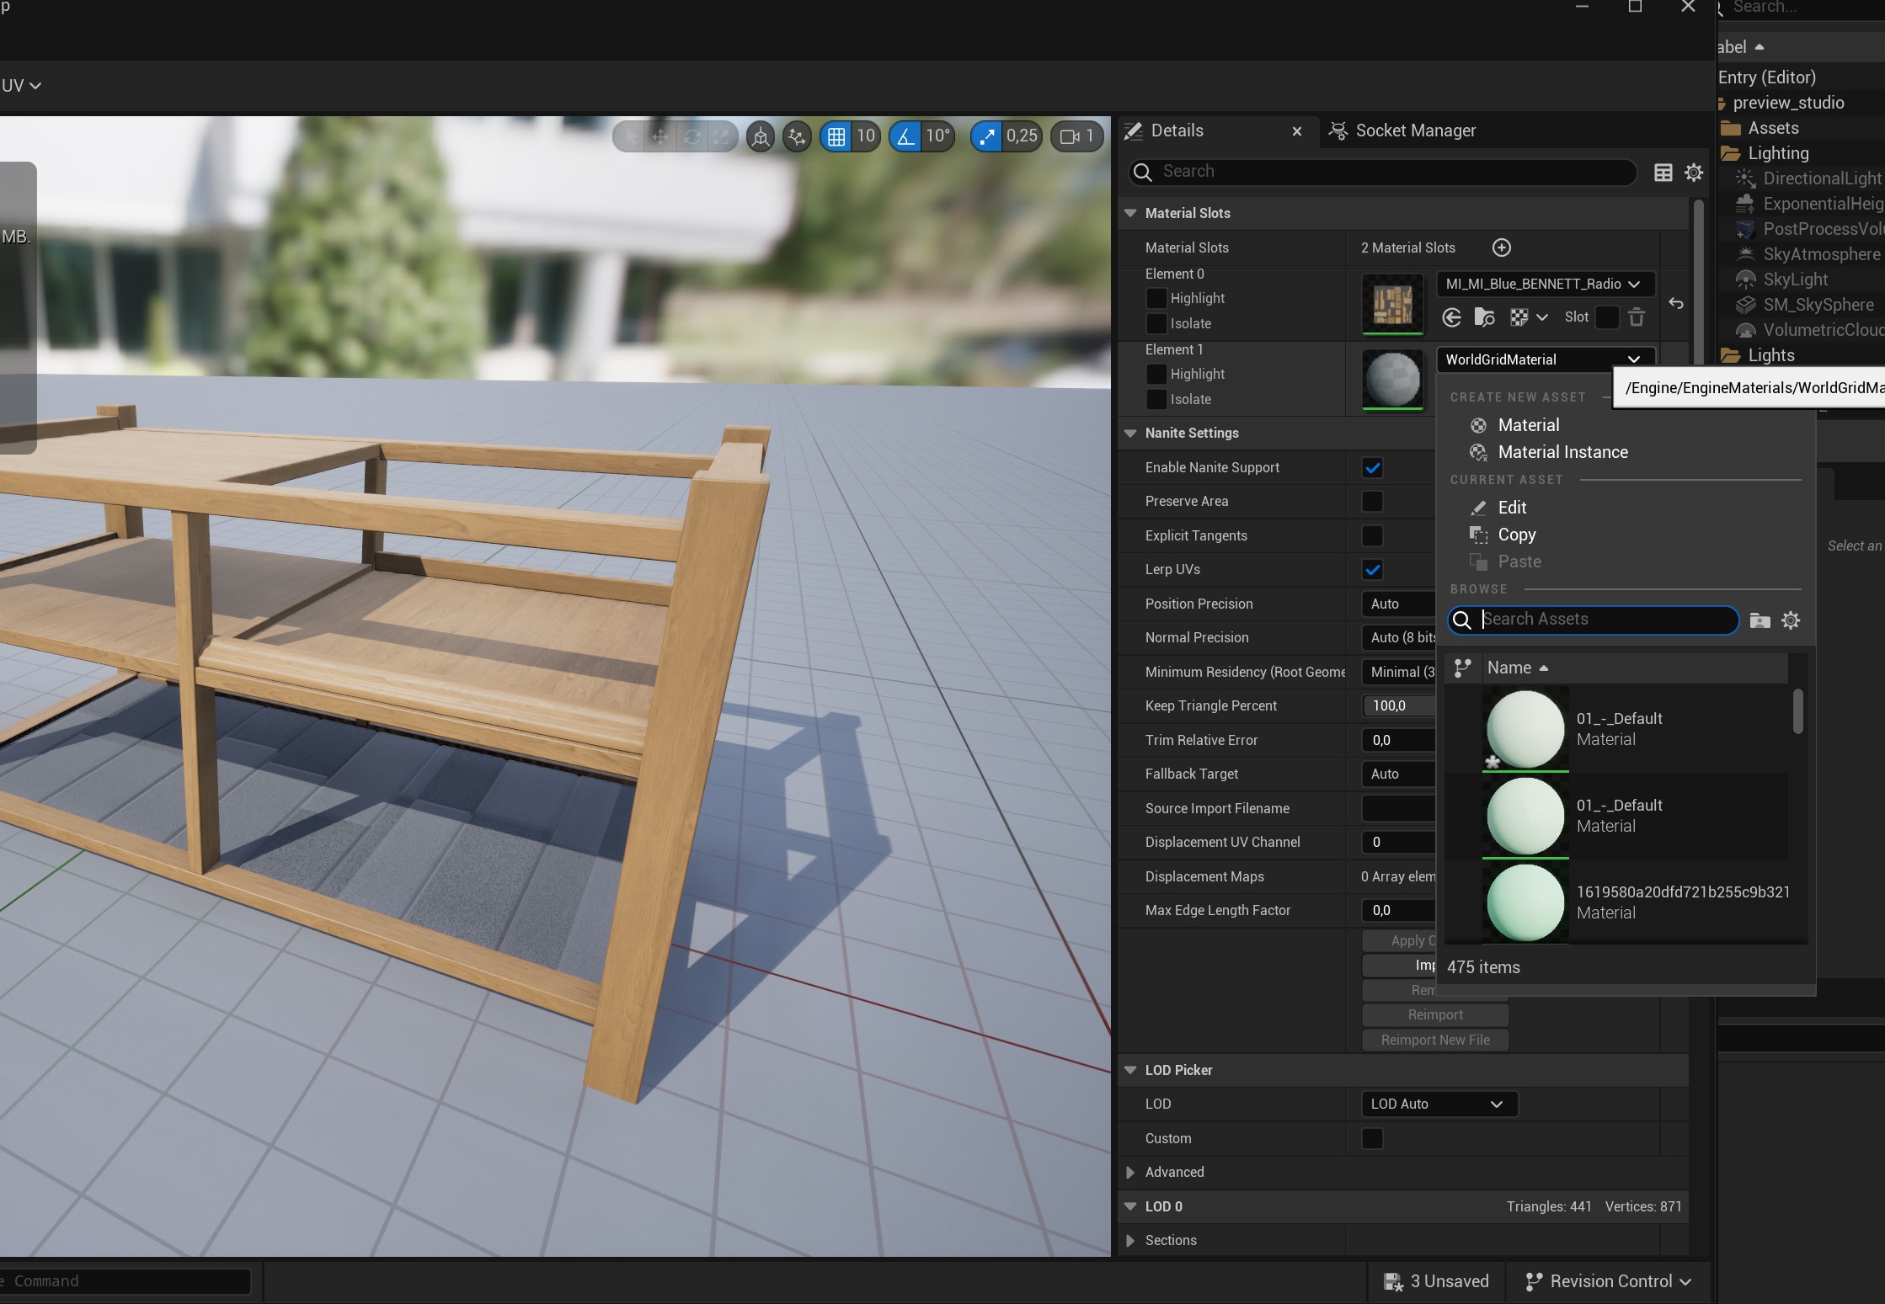Close the Details tab

tap(1297, 131)
